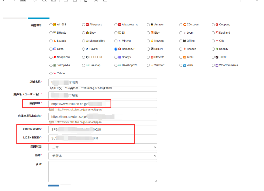Viewport: 264px width, 191px height.
Task: Click example URL ending in sumooljapan/ with trailing slash
Action: point(79,110)
